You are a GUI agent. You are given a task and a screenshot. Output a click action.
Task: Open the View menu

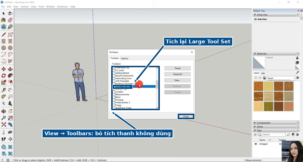[x=16, y=7]
